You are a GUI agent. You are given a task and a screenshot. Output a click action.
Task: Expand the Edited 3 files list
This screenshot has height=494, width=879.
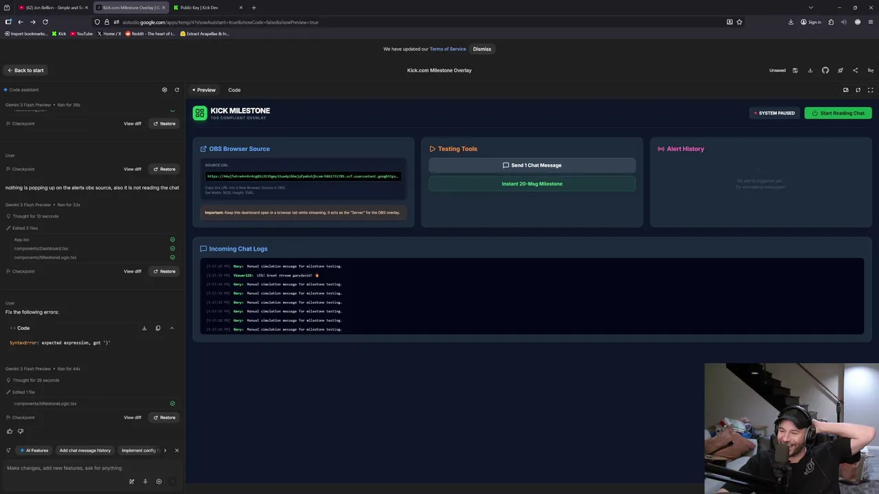coord(22,228)
